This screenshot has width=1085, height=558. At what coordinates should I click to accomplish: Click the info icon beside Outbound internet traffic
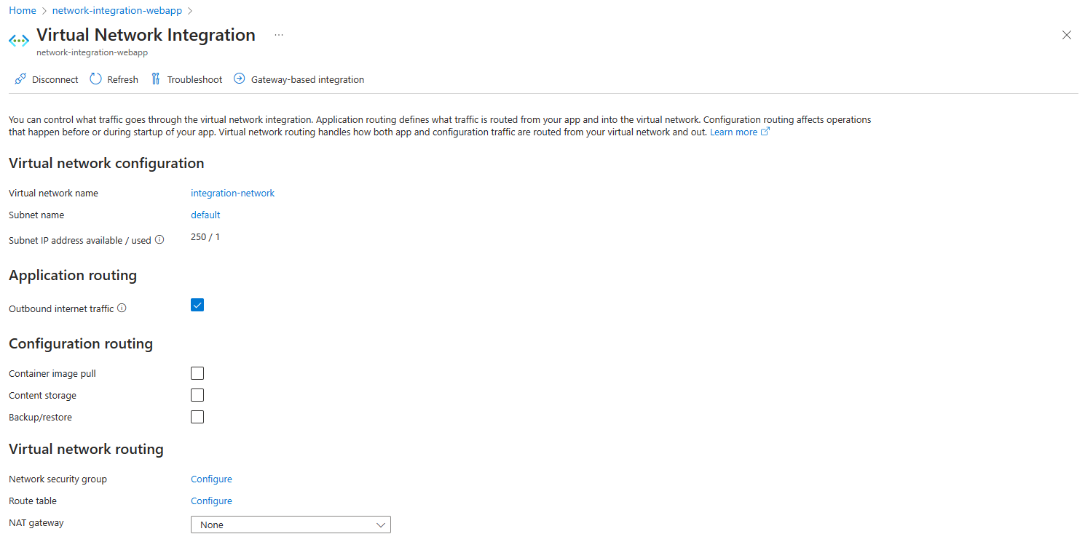coord(122,308)
